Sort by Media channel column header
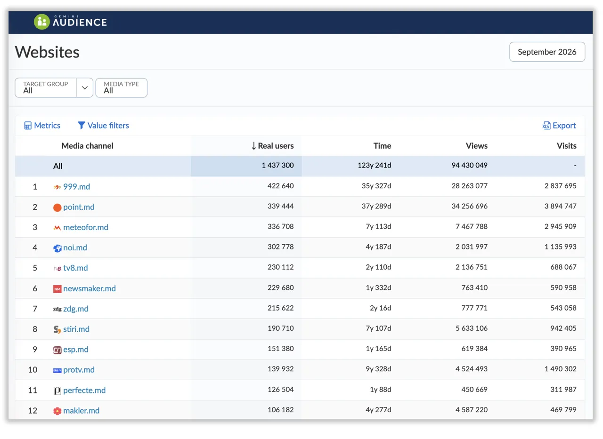 (x=87, y=146)
